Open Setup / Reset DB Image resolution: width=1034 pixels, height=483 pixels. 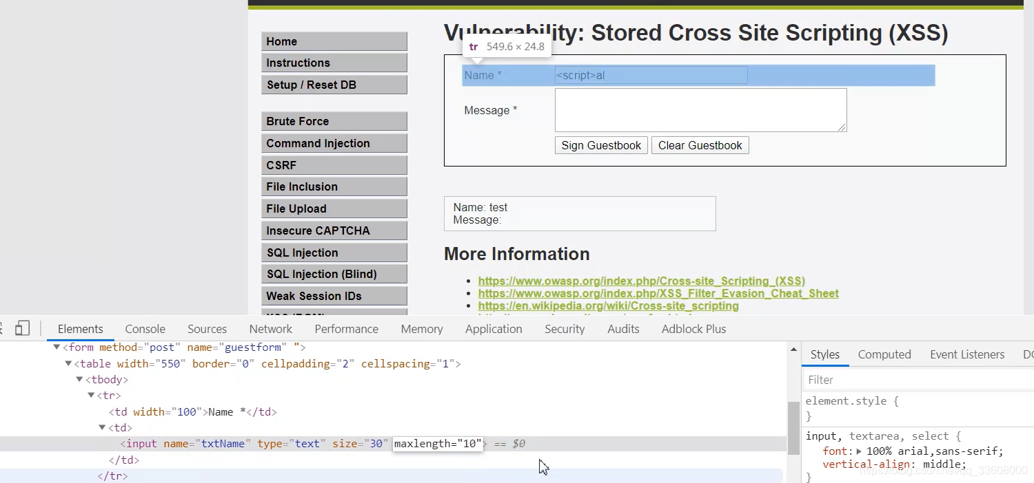(x=334, y=85)
